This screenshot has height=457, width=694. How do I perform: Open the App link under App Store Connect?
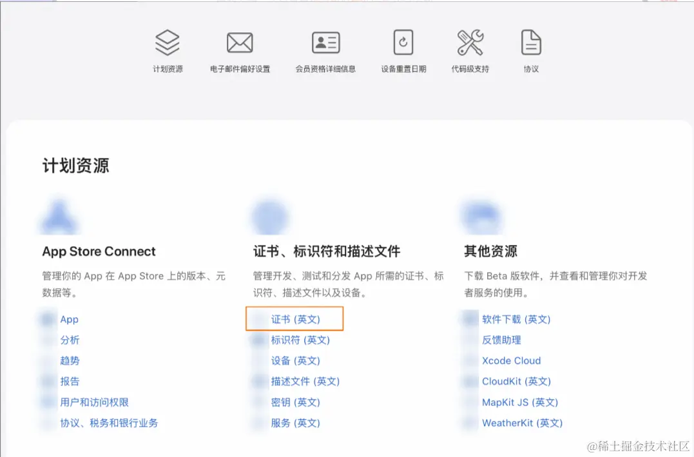point(70,319)
